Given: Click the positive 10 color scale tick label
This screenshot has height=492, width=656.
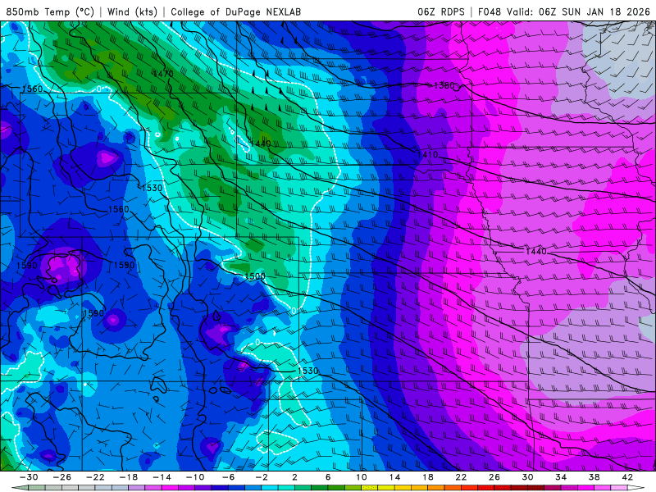Looking at the screenshot, I should 362,477.
